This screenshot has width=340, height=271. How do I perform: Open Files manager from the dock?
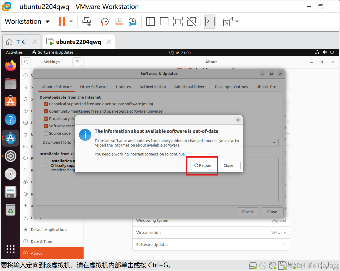click(11, 84)
